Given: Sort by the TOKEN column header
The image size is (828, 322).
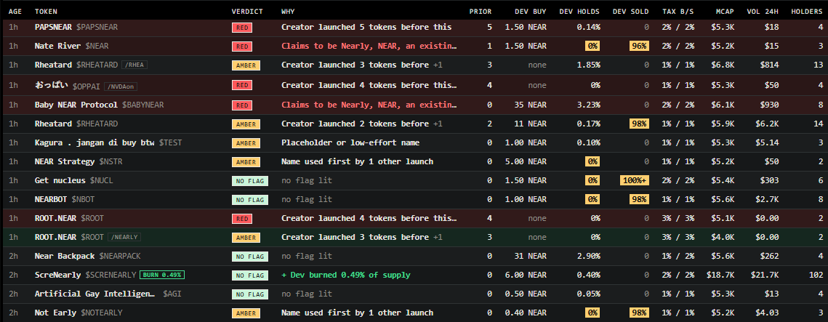Looking at the screenshot, I should [x=46, y=11].
